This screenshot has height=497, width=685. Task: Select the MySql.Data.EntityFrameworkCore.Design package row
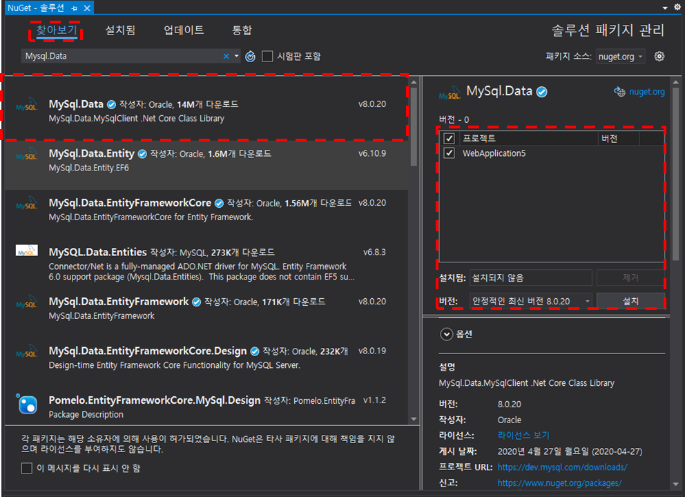tap(206, 362)
